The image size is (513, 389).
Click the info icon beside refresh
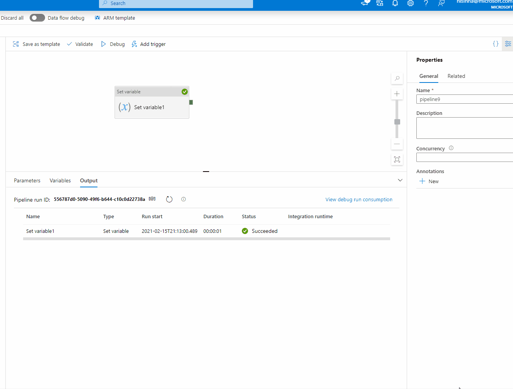click(183, 199)
